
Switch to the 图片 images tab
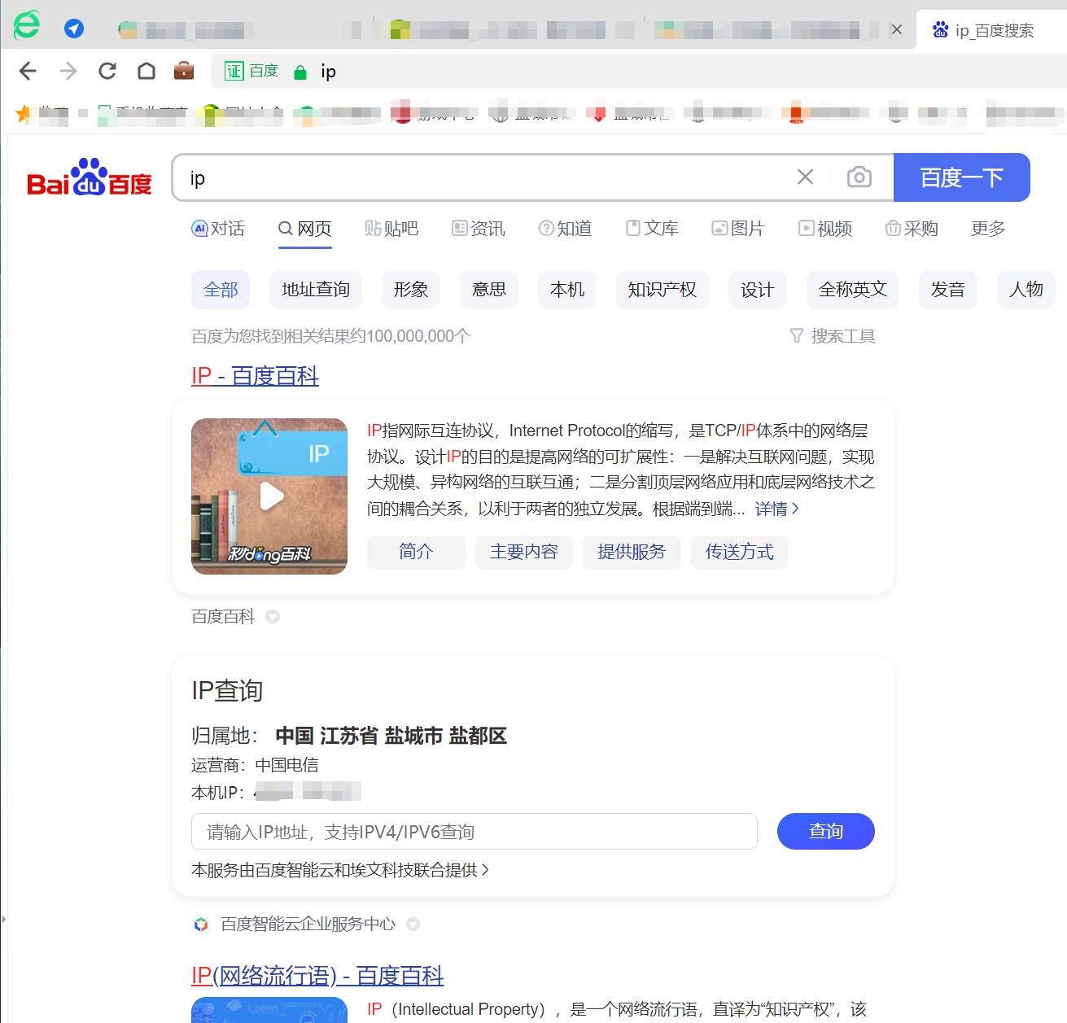738,229
